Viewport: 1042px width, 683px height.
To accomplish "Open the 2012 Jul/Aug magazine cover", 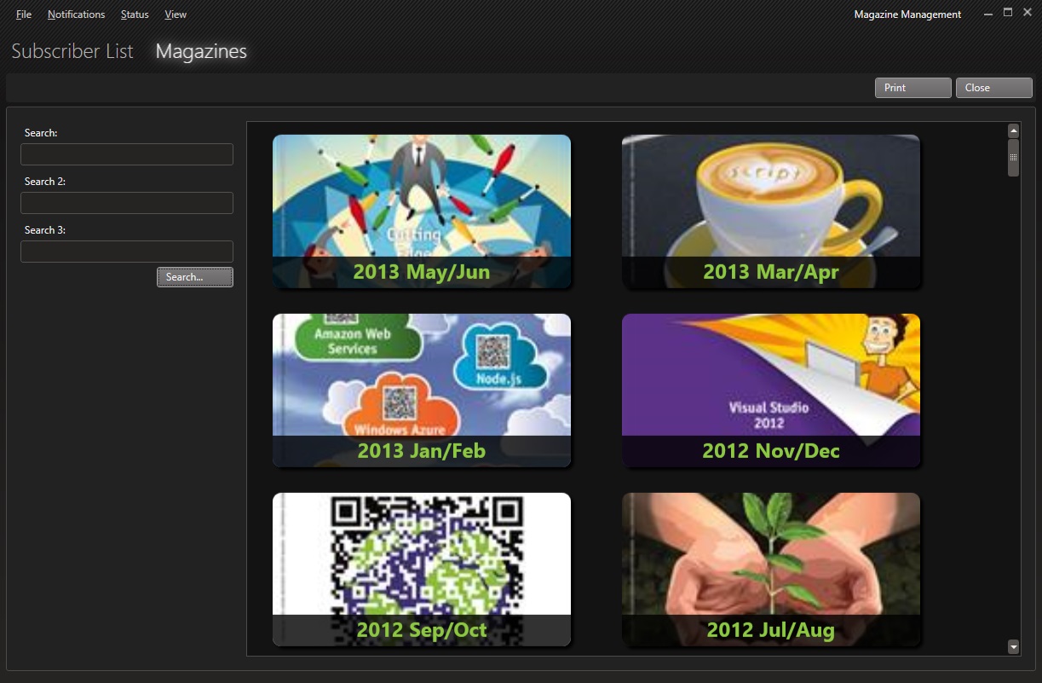I will [x=771, y=570].
